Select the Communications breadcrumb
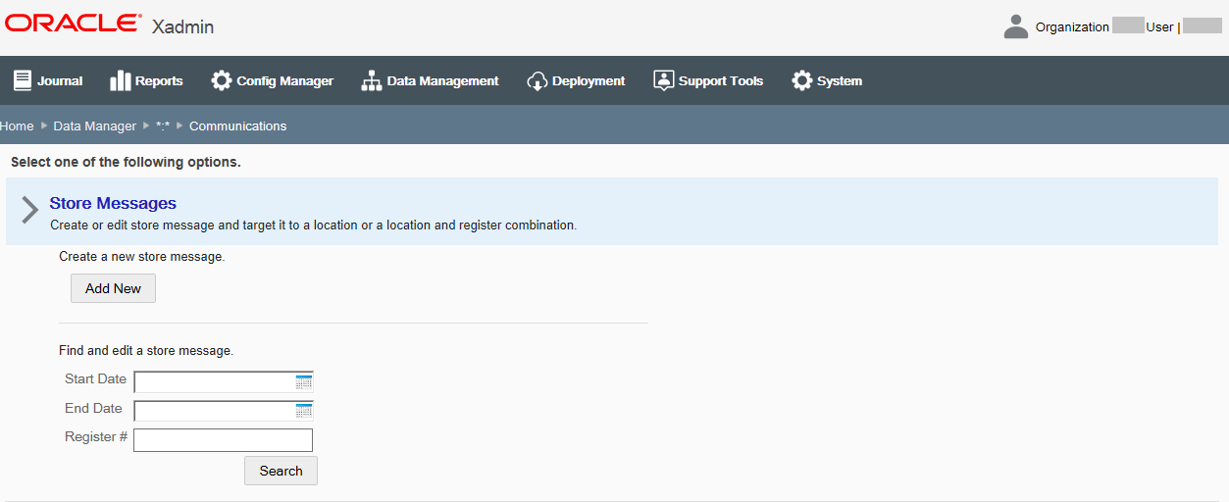This screenshot has height=502, width=1229. point(237,125)
